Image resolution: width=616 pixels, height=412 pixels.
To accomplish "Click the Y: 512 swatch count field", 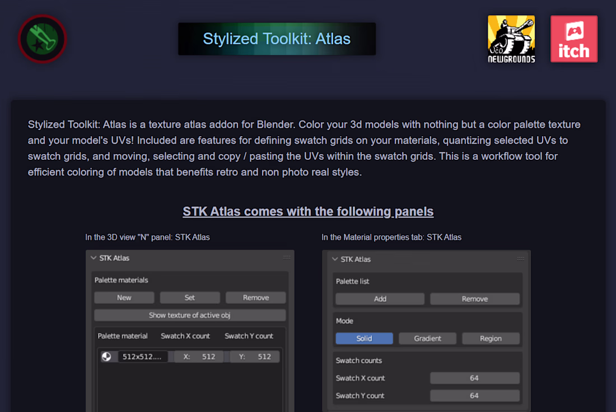I will (255, 357).
